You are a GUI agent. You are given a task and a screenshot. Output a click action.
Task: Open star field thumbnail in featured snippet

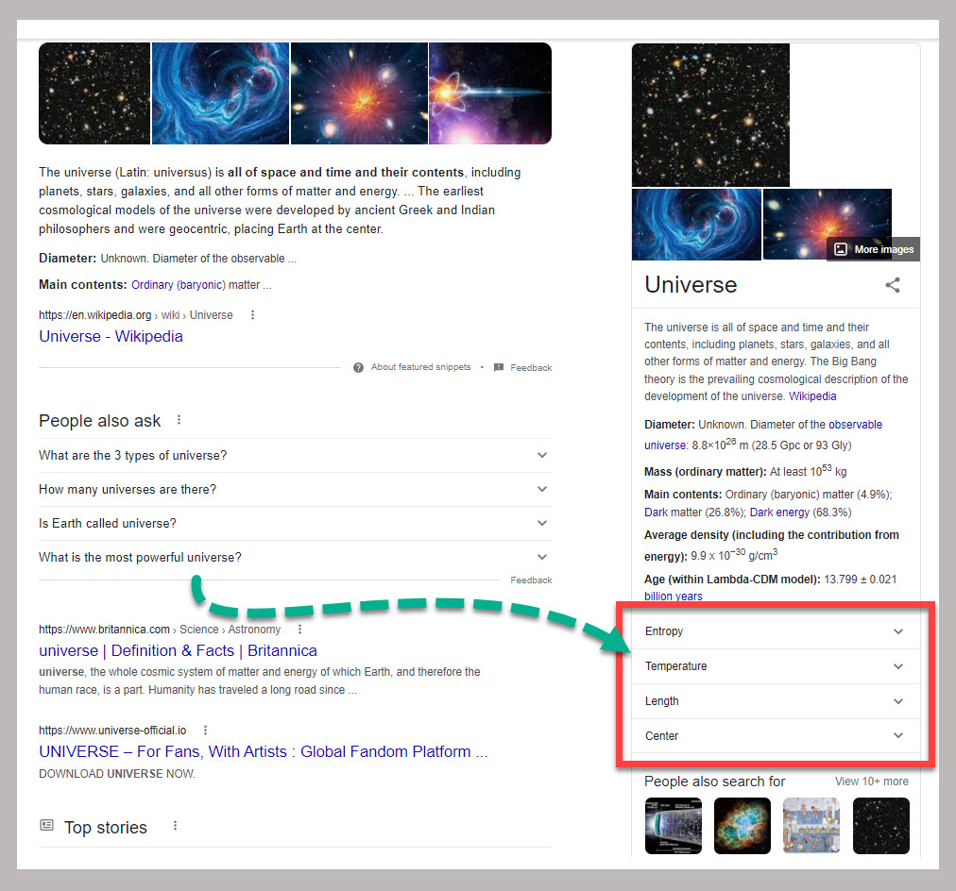(94, 93)
